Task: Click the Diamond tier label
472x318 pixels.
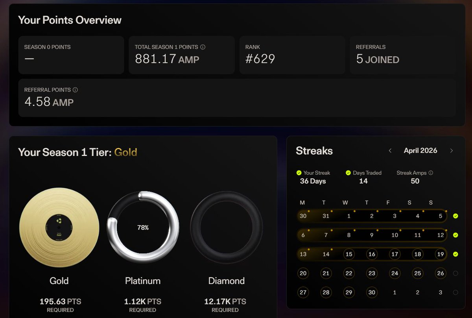Action: point(227,281)
